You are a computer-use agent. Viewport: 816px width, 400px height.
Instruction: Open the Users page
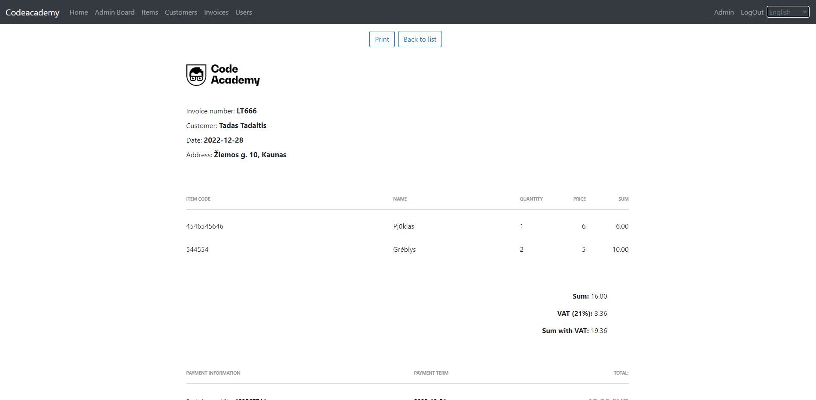[x=244, y=12]
